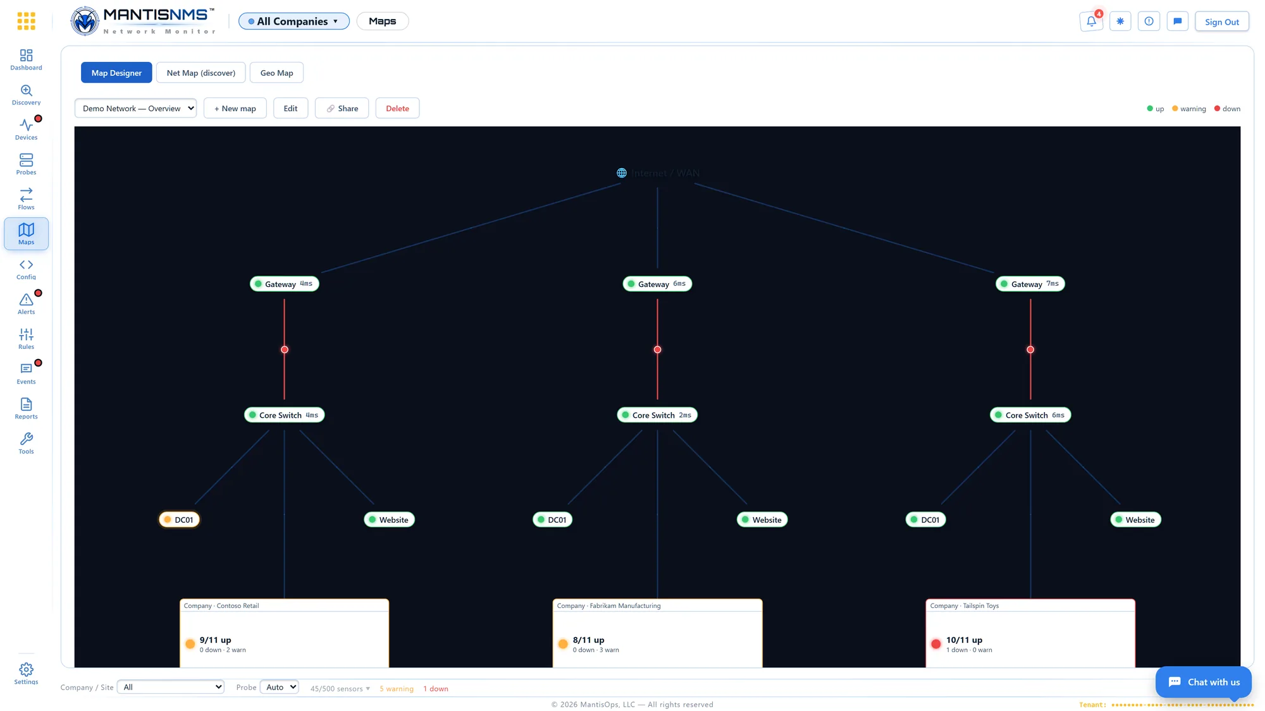Select the Maps sidebar icon

(x=26, y=234)
